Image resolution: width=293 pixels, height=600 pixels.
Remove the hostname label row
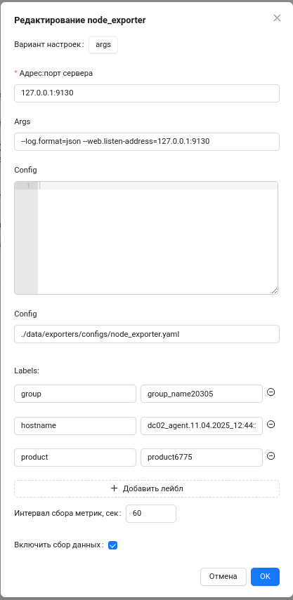pos(271,425)
